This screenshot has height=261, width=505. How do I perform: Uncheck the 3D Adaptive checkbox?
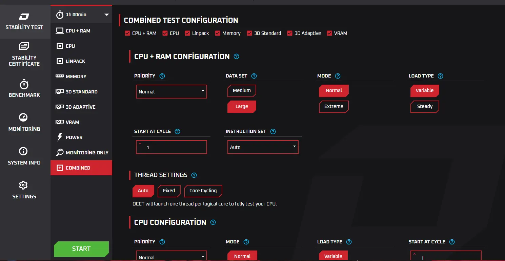pyautogui.click(x=290, y=33)
